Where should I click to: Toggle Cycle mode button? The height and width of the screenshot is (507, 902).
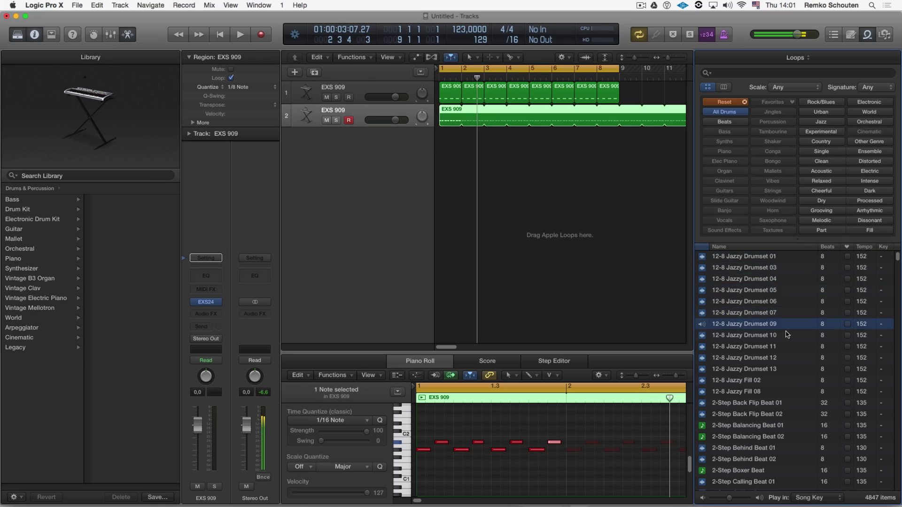(639, 34)
